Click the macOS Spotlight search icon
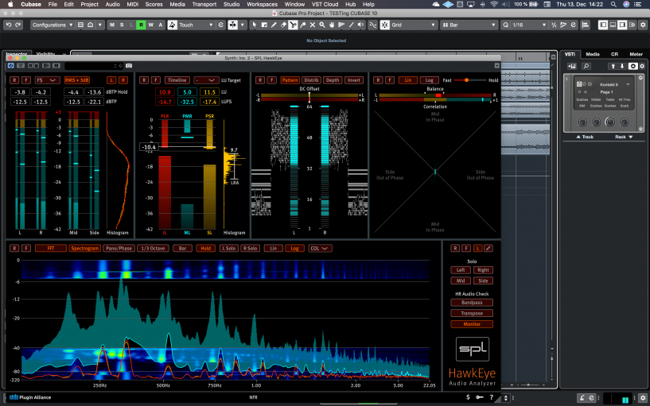Image resolution: width=650 pixels, height=406 pixels. (613, 4)
